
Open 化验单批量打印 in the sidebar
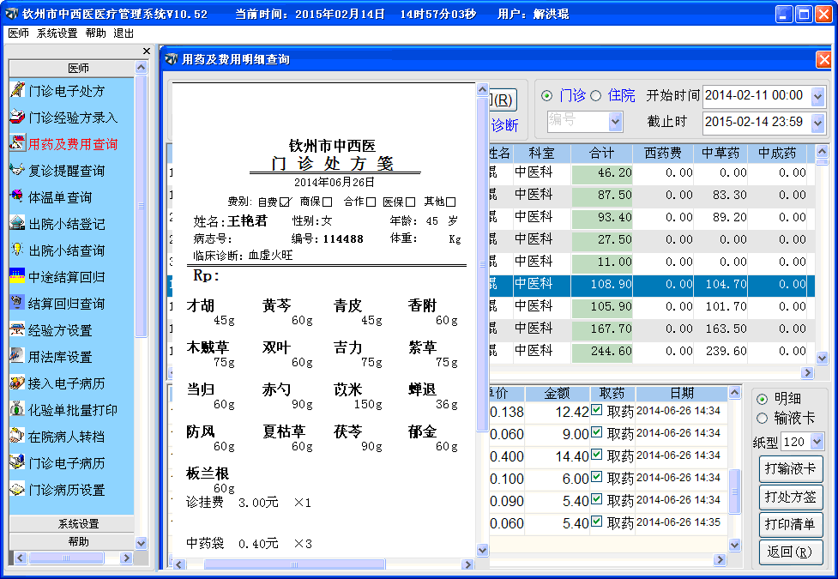click(72, 410)
